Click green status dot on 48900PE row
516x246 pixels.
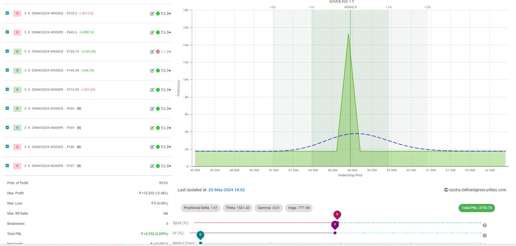(x=158, y=33)
